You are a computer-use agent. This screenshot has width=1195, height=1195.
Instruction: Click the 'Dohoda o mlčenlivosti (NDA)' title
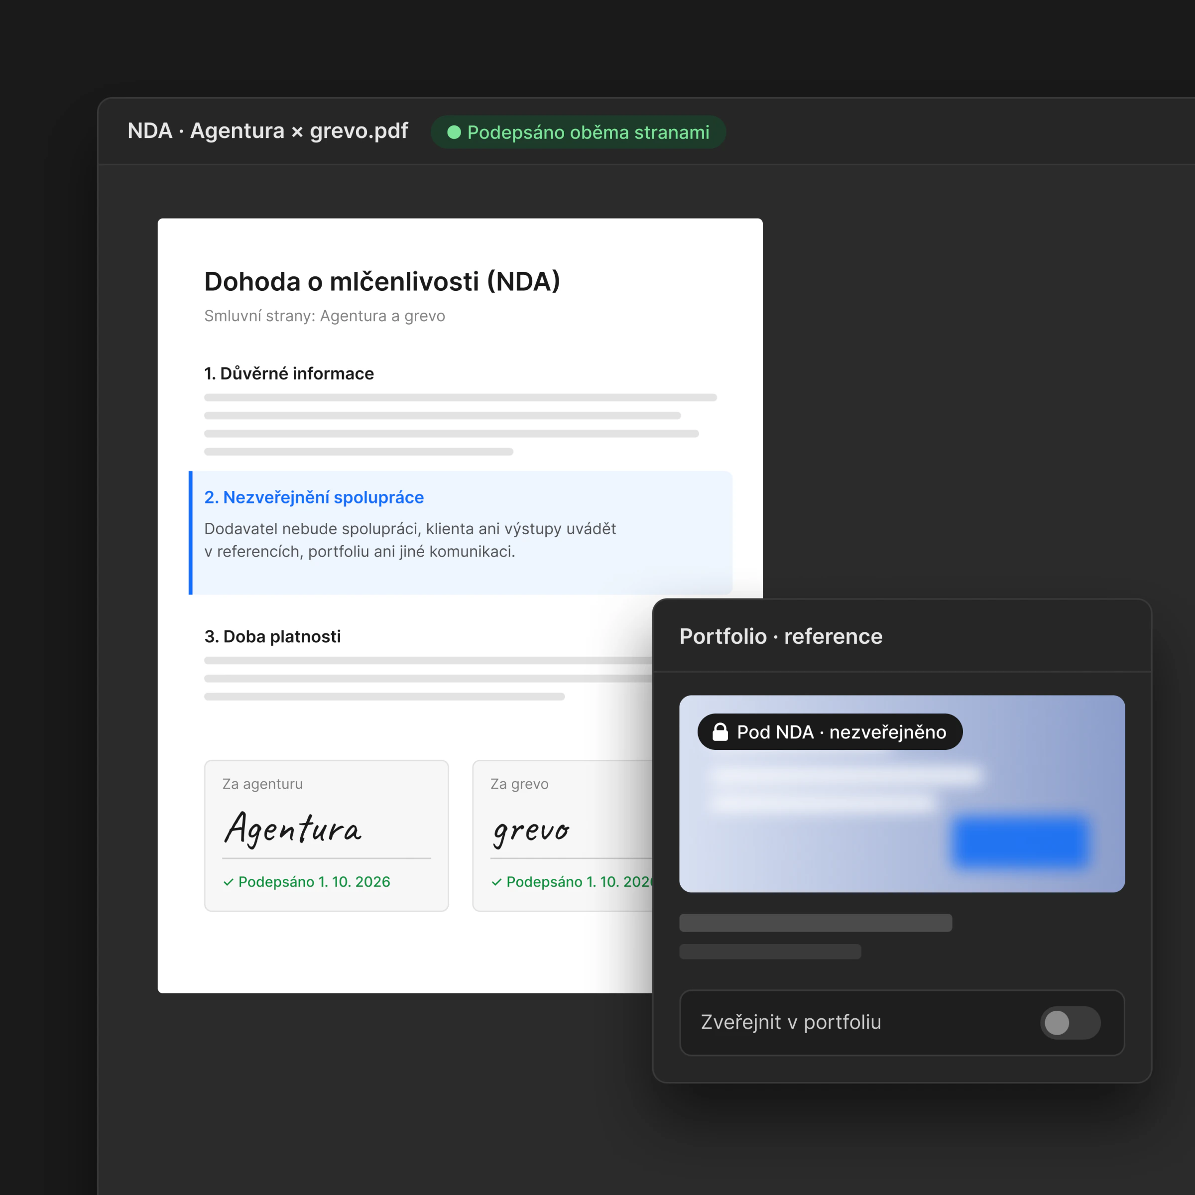382,281
